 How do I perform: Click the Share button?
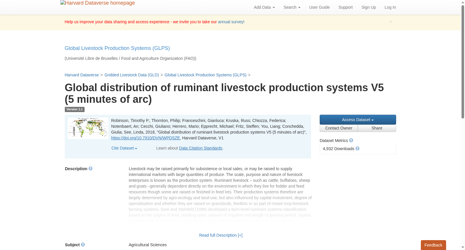tap(377, 128)
